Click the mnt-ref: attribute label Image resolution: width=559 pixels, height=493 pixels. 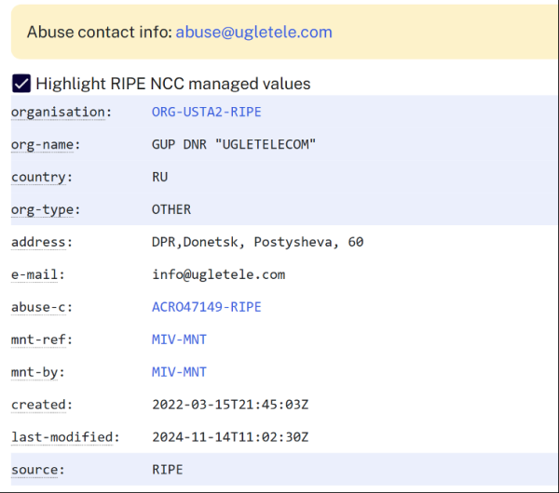42,340
